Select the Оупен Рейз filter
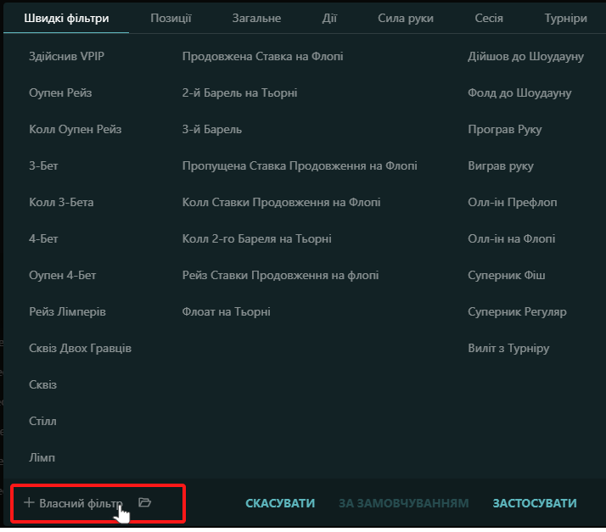The image size is (606, 532). (60, 92)
